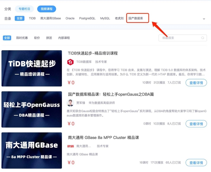Screen dimensions: 211x172
Task: Click 技术专家 next to TiDB数据库
Action: coord(101,62)
